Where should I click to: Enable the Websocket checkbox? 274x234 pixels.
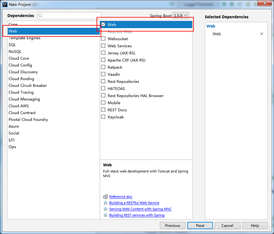point(103,39)
